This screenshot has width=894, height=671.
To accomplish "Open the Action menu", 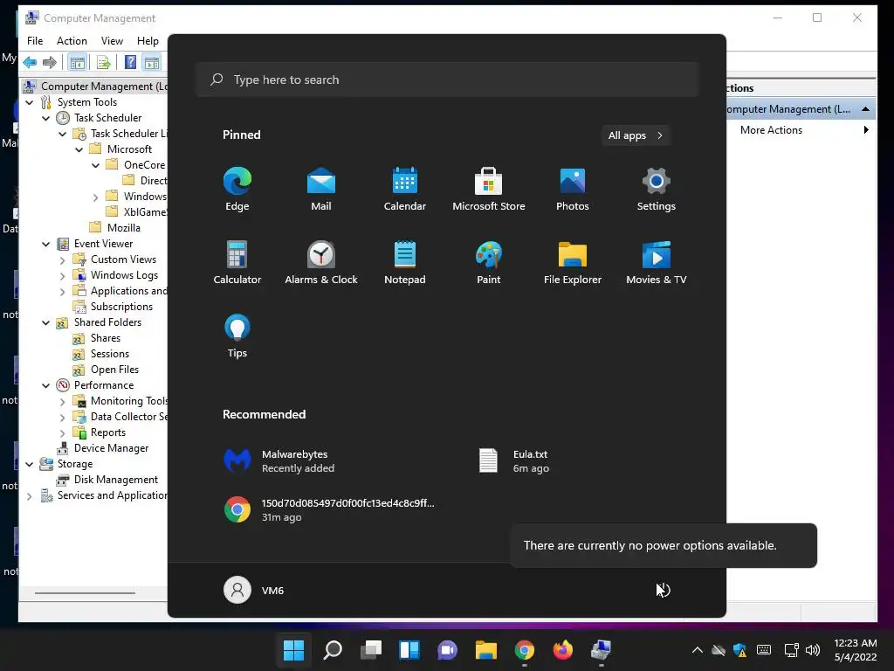I will click(x=72, y=41).
